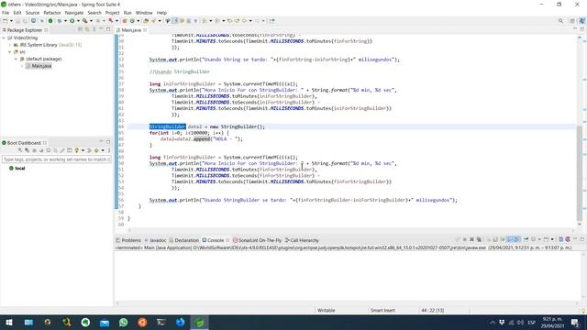Switch to the Declaration tab
Screen dimensions: 587x330
(x=183, y=240)
